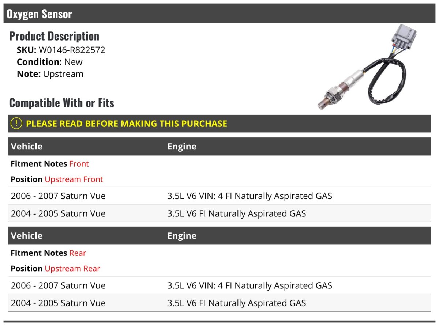Click the "Note: Upstream" line

(x=50, y=74)
